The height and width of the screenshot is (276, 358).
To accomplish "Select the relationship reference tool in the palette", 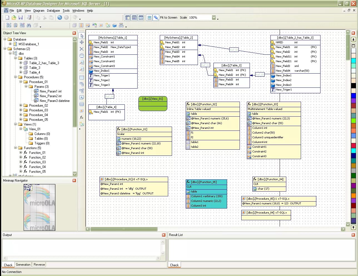I will 82,84.
